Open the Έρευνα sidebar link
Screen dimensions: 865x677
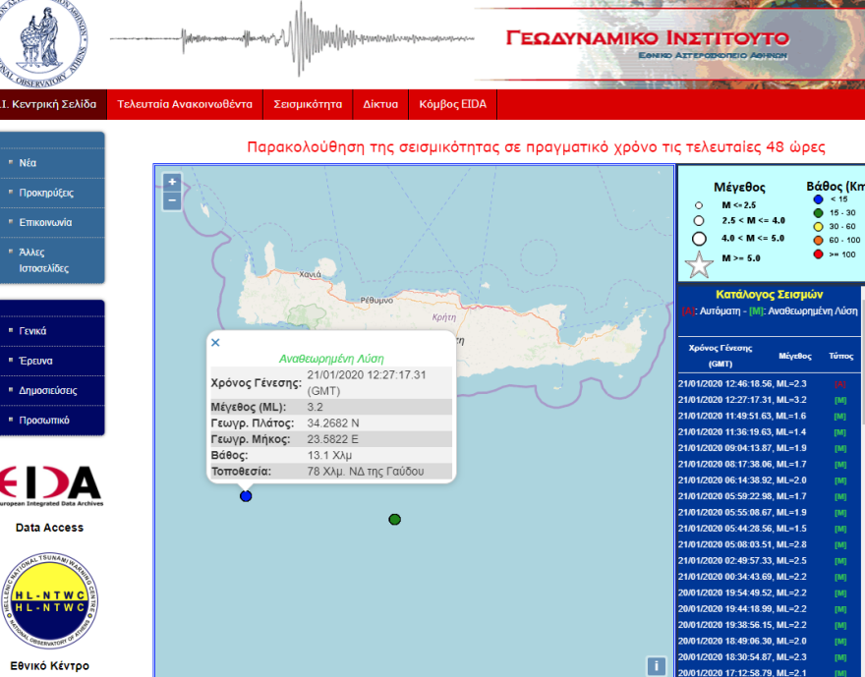click(x=34, y=361)
